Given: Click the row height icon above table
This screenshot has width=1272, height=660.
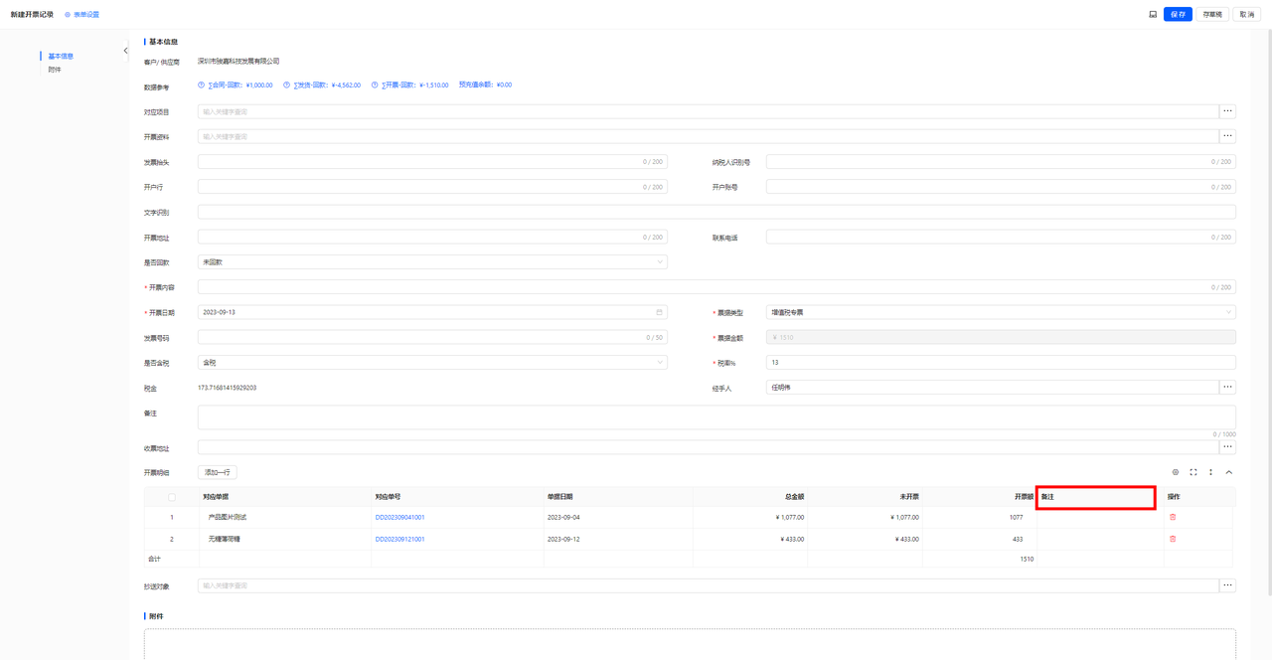Looking at the screenshot, I should tap(1210, 472).
